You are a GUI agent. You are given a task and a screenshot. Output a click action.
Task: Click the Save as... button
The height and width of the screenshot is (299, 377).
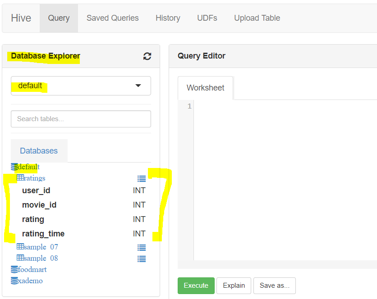coord(274,285)
